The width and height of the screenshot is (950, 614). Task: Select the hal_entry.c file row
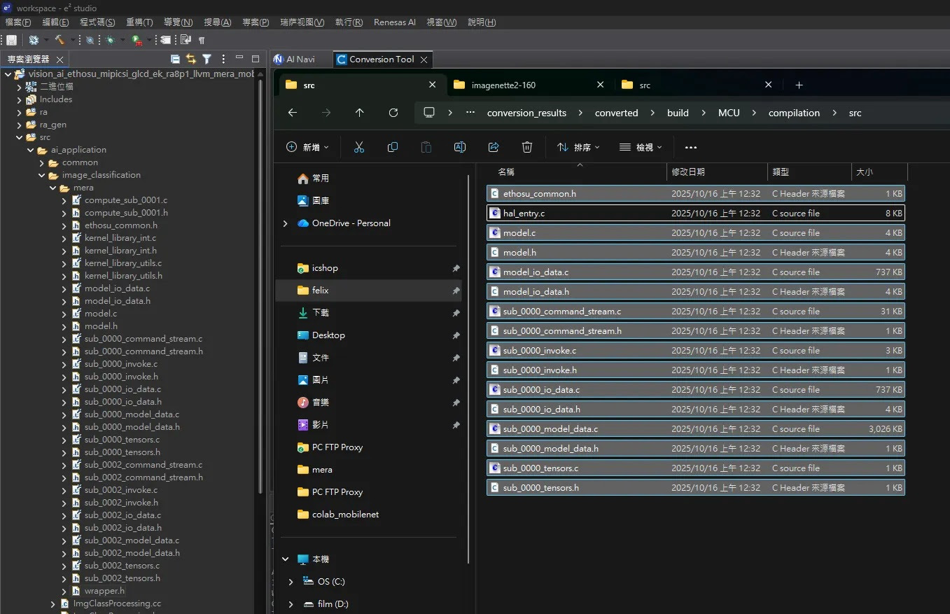click(524, 213)
